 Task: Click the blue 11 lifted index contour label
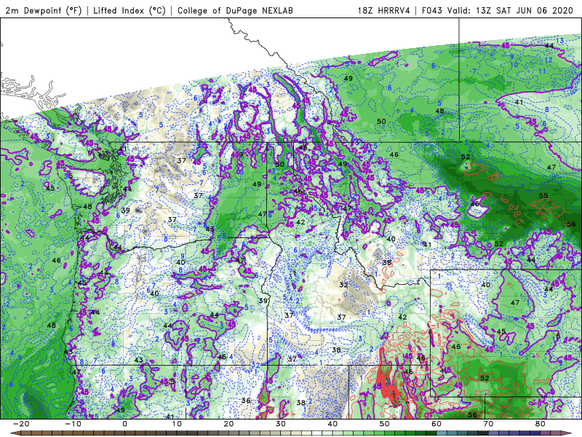(542, 71)
